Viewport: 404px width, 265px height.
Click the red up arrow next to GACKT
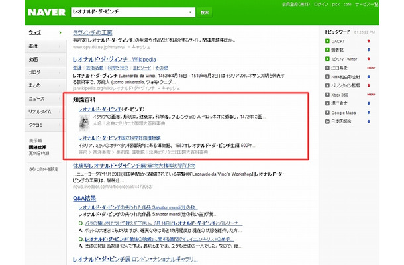(369, 41)
